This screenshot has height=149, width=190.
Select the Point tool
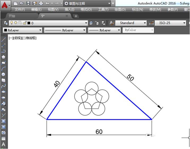pyautogui.click(x=3, y=115)
